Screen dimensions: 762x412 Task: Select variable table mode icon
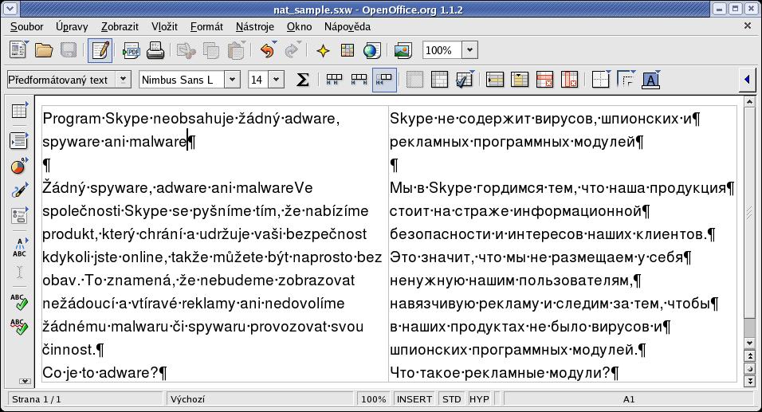[x=384, y=80]
